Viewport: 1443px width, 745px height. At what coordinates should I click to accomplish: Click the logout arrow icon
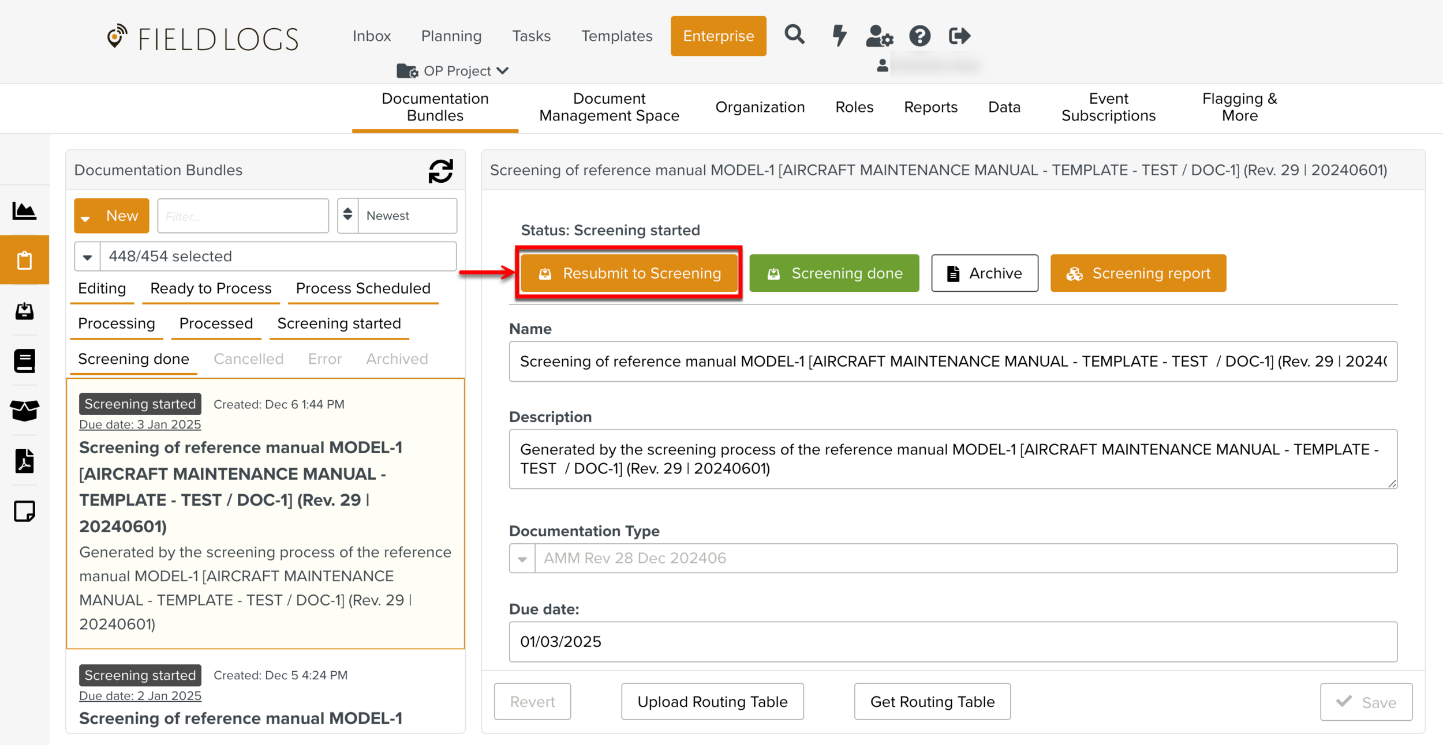click(959, 36)
